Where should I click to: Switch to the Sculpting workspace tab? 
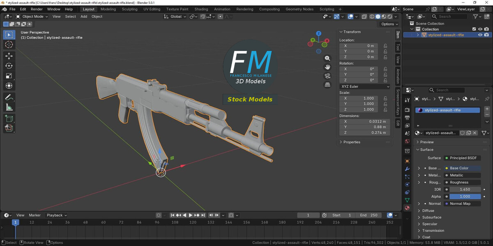click(129, 9)
